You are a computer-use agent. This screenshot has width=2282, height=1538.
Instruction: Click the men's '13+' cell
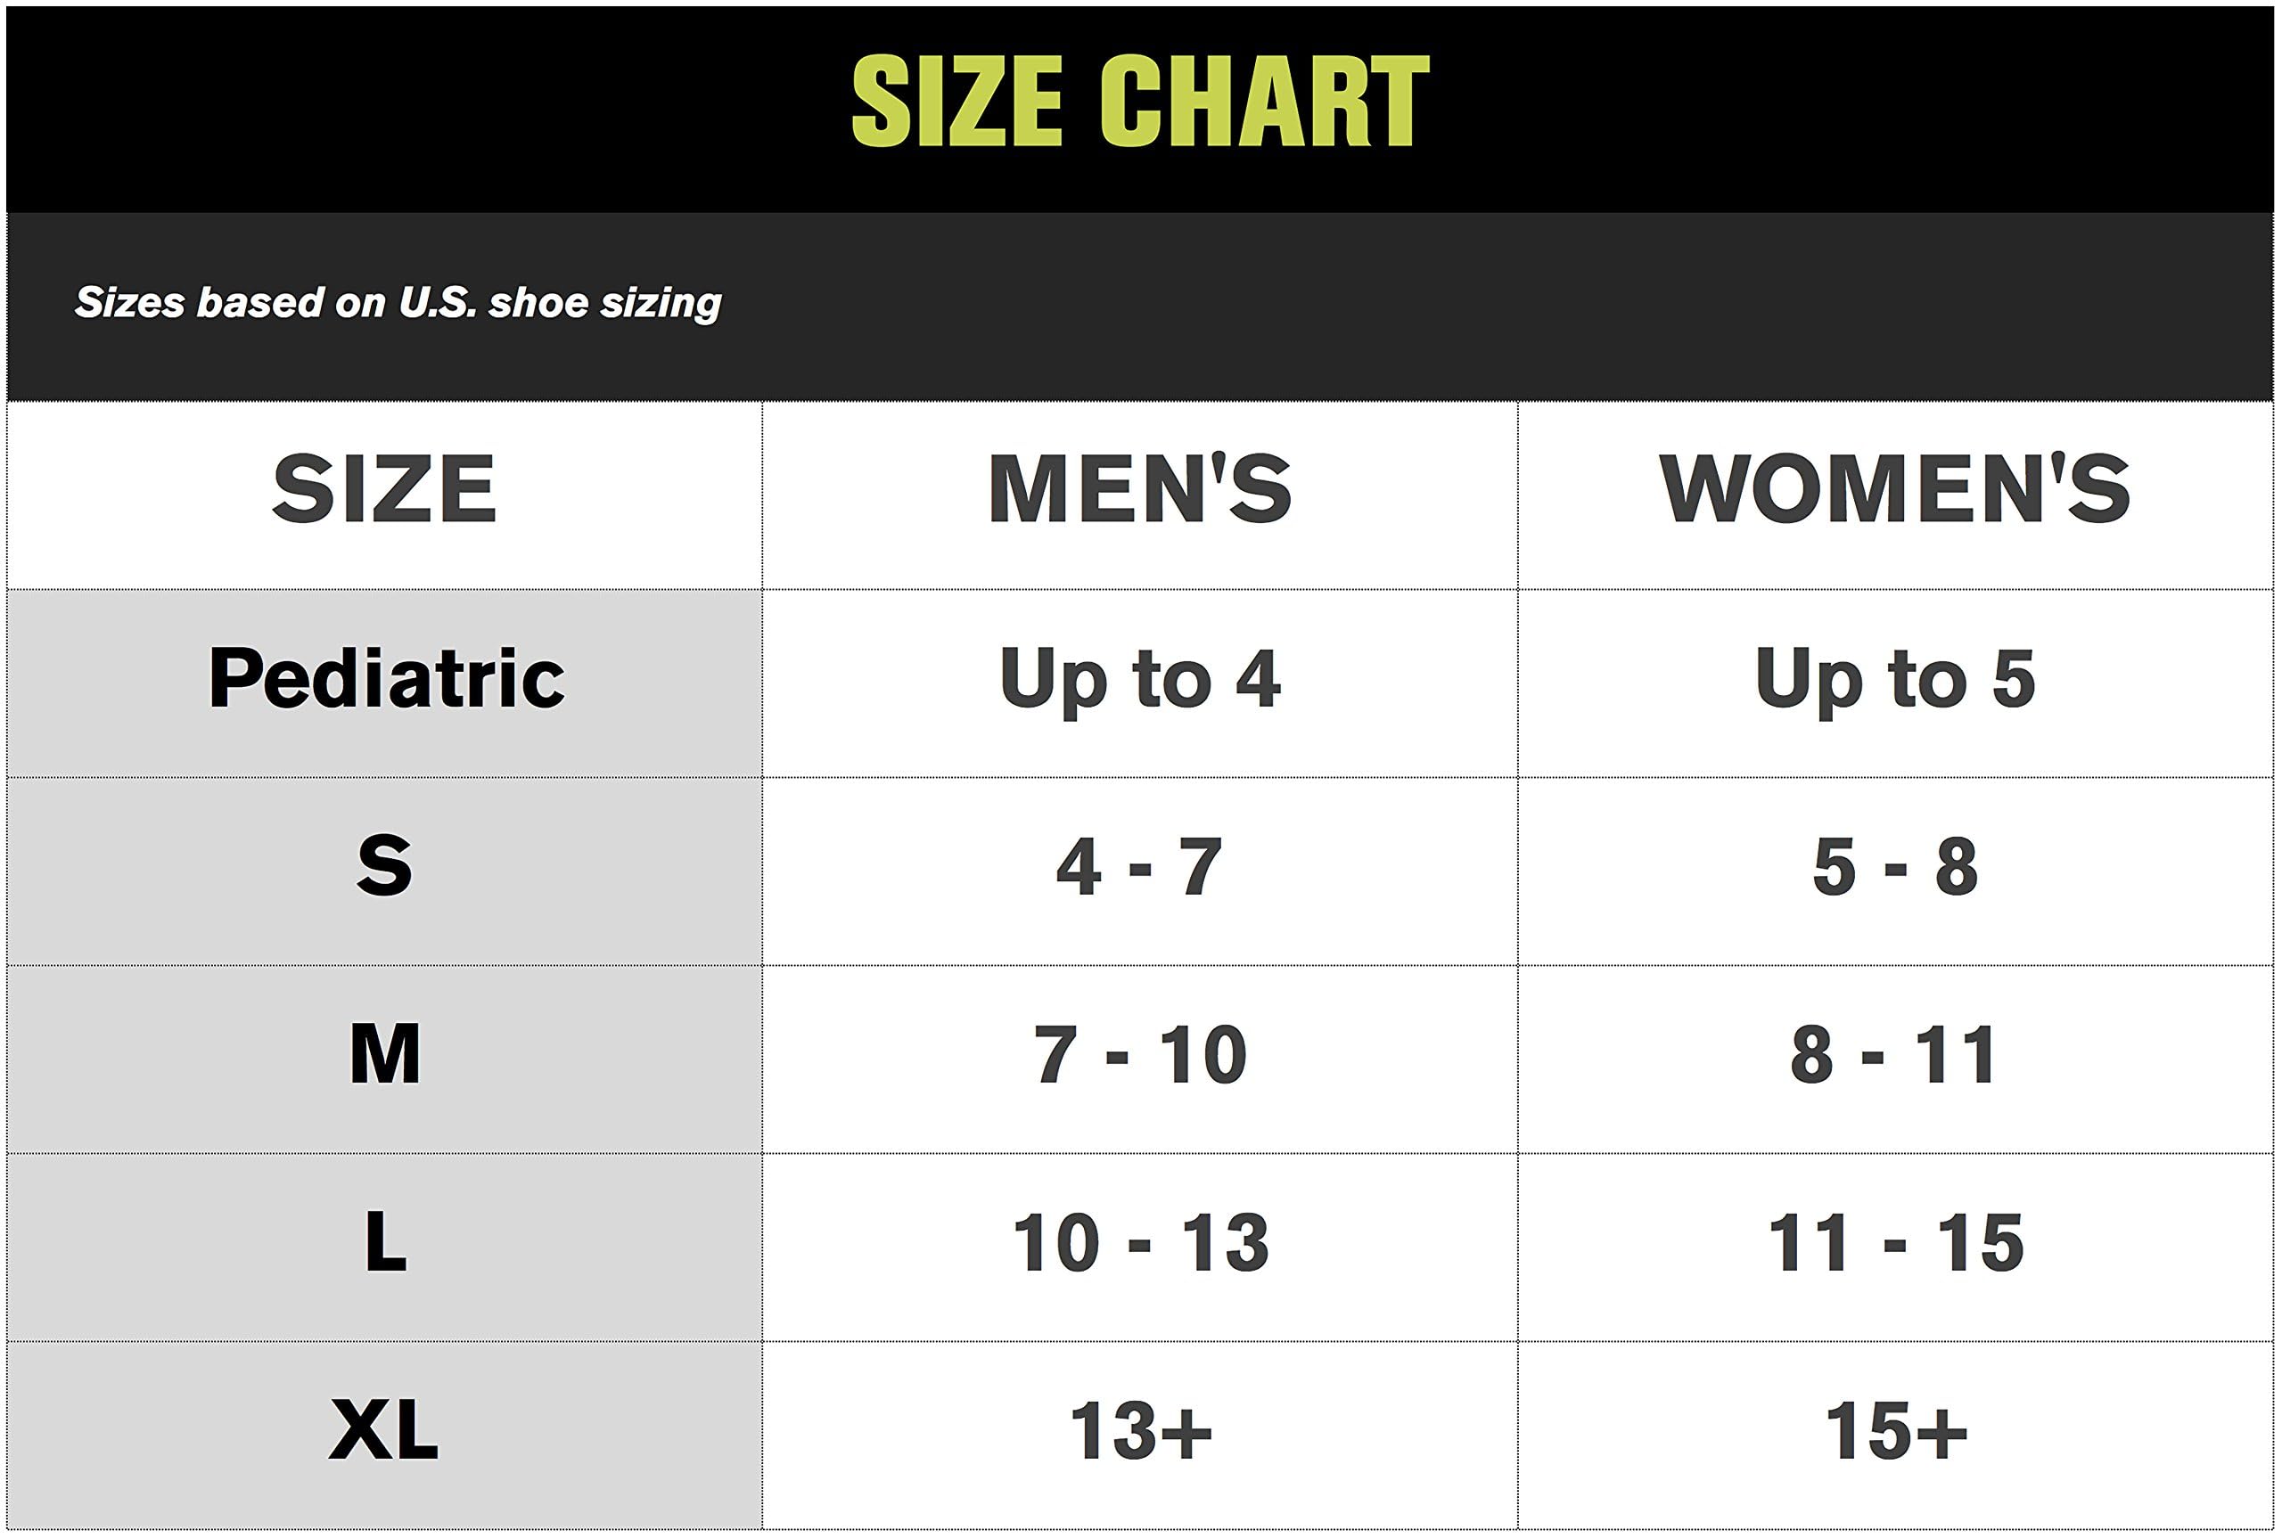point(1140,1432)
